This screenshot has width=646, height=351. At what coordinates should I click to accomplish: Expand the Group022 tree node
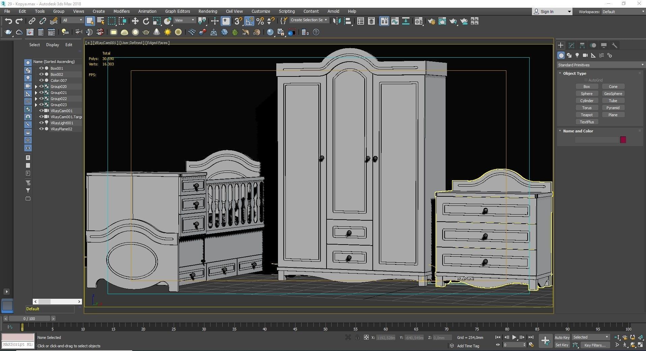click(36, 99)
